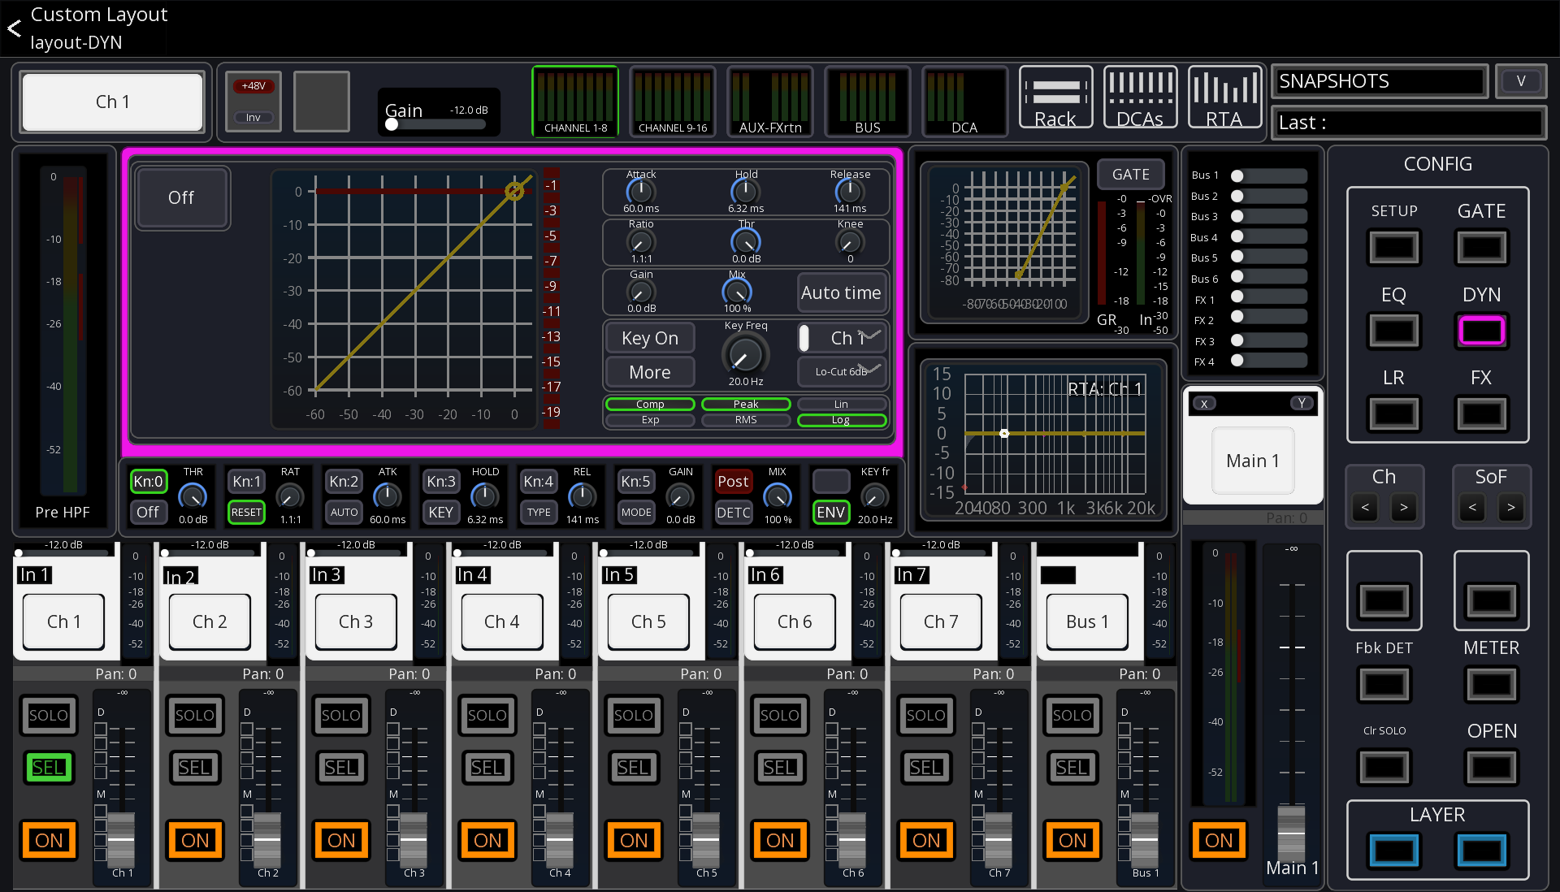Viewport: 1560px width, 892px height.
Task: Toggle Key On
Action: (650, 338)
